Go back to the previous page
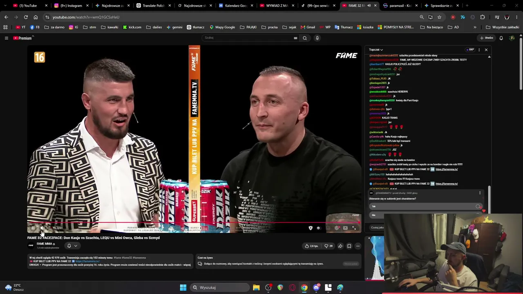 6,17
